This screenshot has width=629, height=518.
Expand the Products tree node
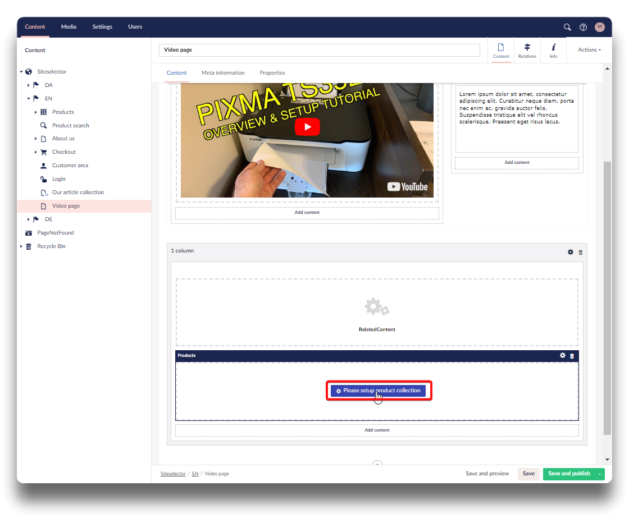[37, 112]
